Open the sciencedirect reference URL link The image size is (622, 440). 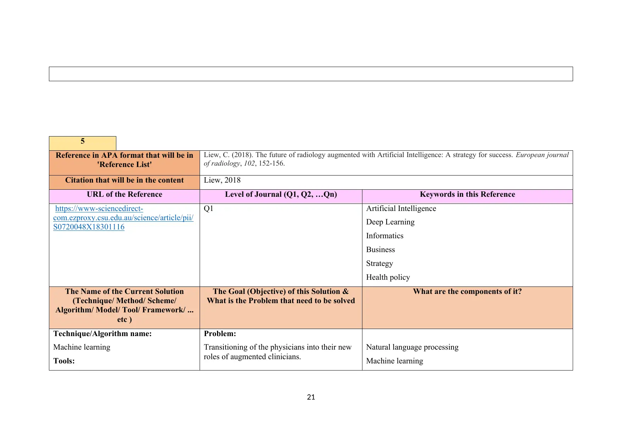click(x=123, y=218)
